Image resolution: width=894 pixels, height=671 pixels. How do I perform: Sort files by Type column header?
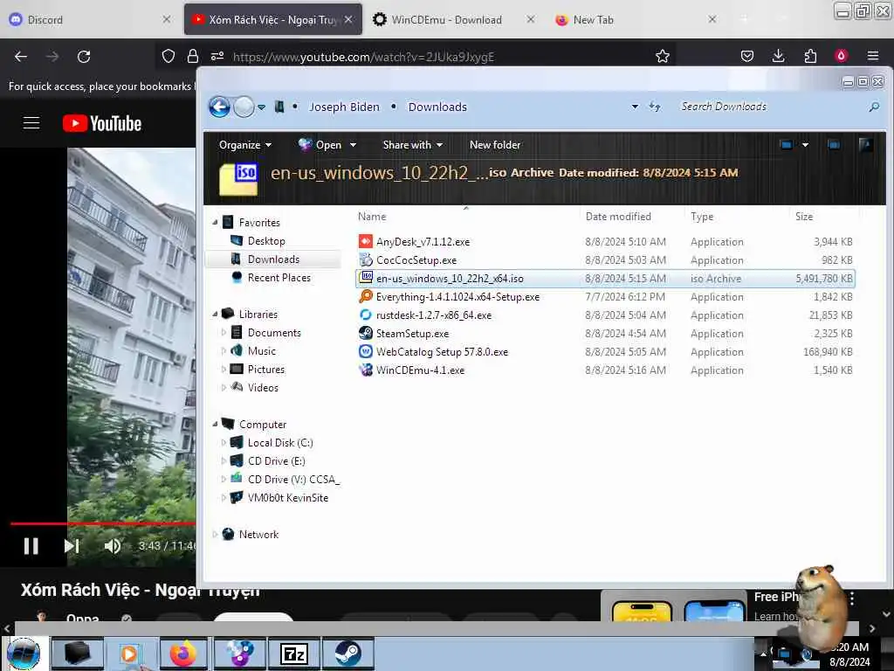coord(702,217)
